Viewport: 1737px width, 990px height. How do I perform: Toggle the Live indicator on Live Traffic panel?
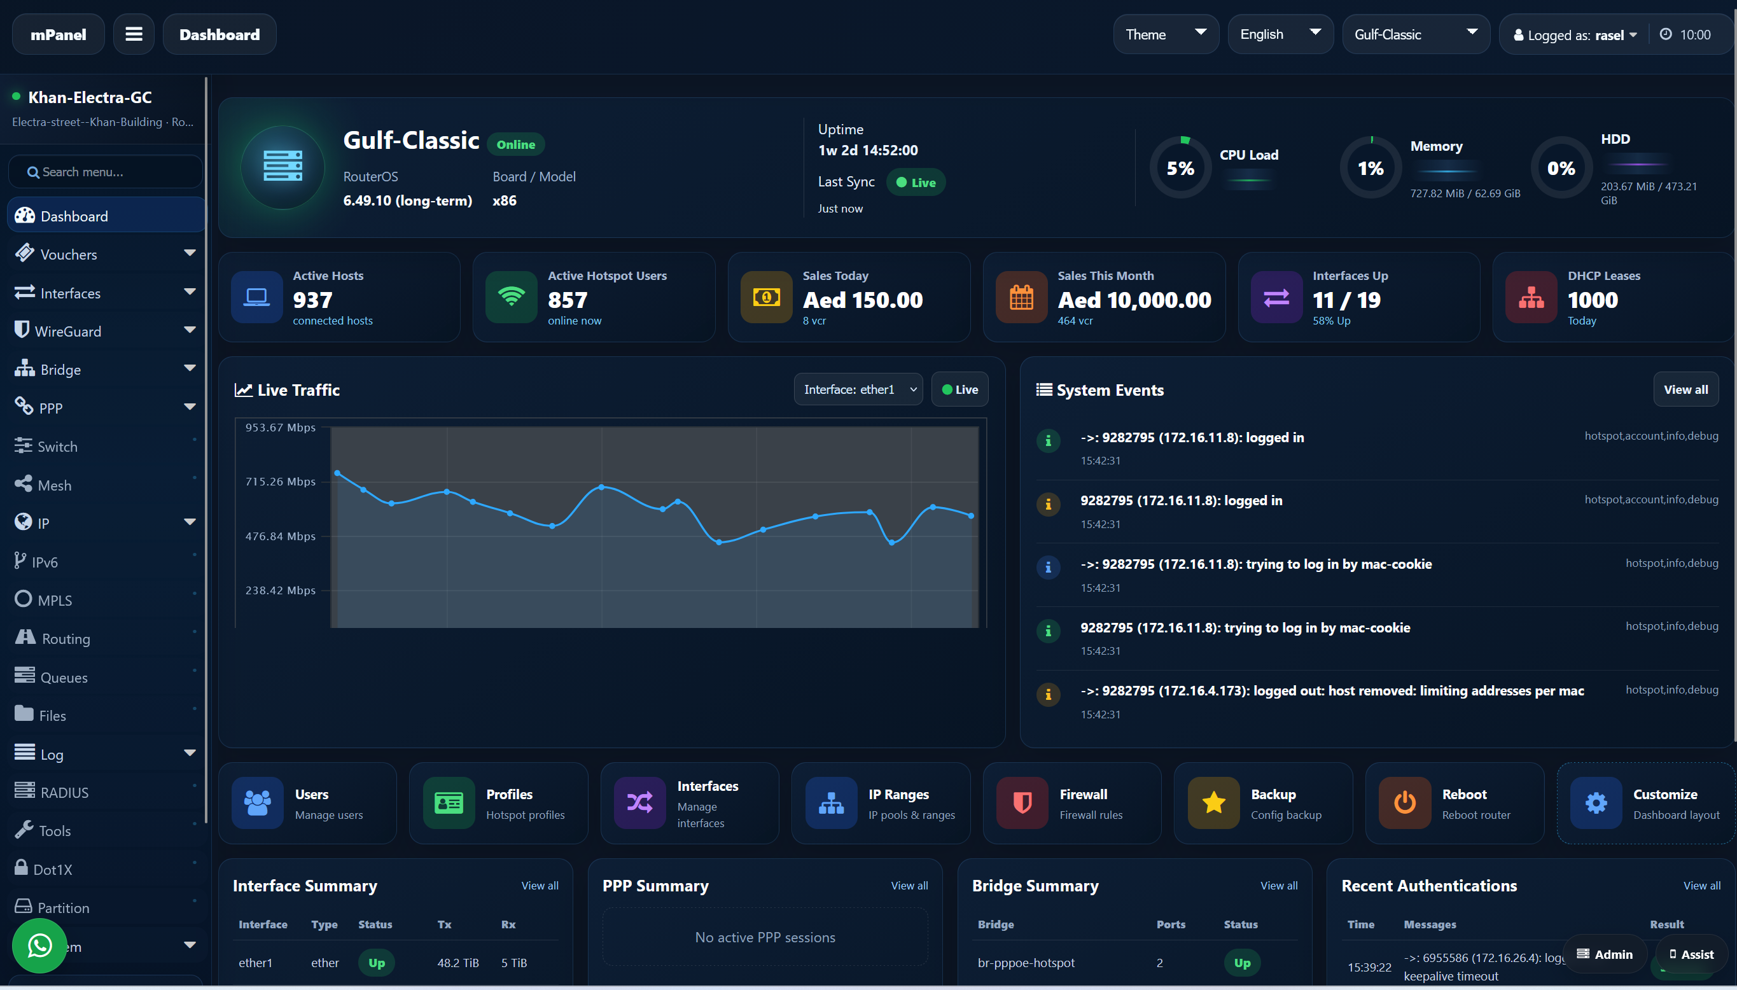[x=960, y=389]
